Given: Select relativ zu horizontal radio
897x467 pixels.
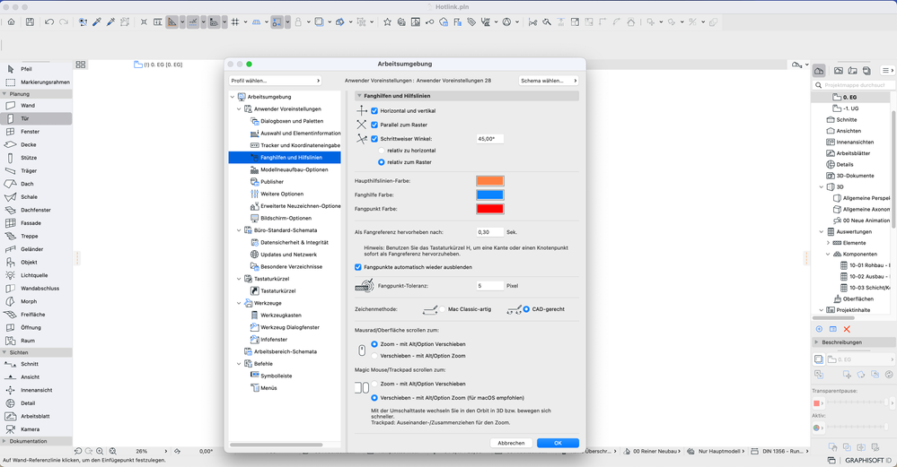Looking at the screenshot, I should click(x=382, y=151).
